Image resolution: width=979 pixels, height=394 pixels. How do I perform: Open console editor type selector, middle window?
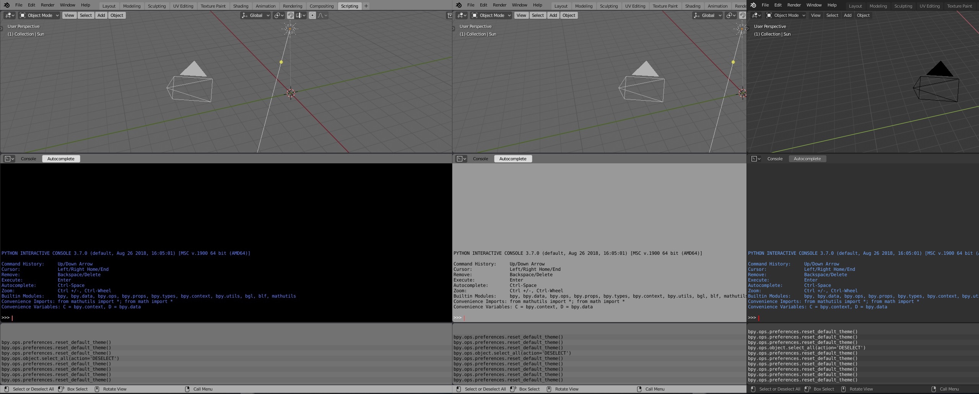(x=462, y=159)
